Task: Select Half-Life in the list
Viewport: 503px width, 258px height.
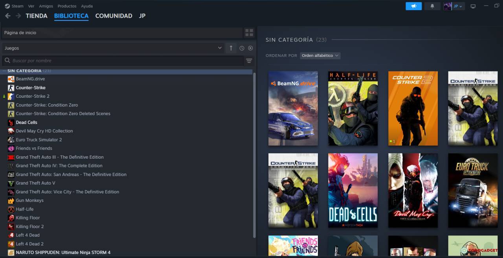Action: coord(24,209)
